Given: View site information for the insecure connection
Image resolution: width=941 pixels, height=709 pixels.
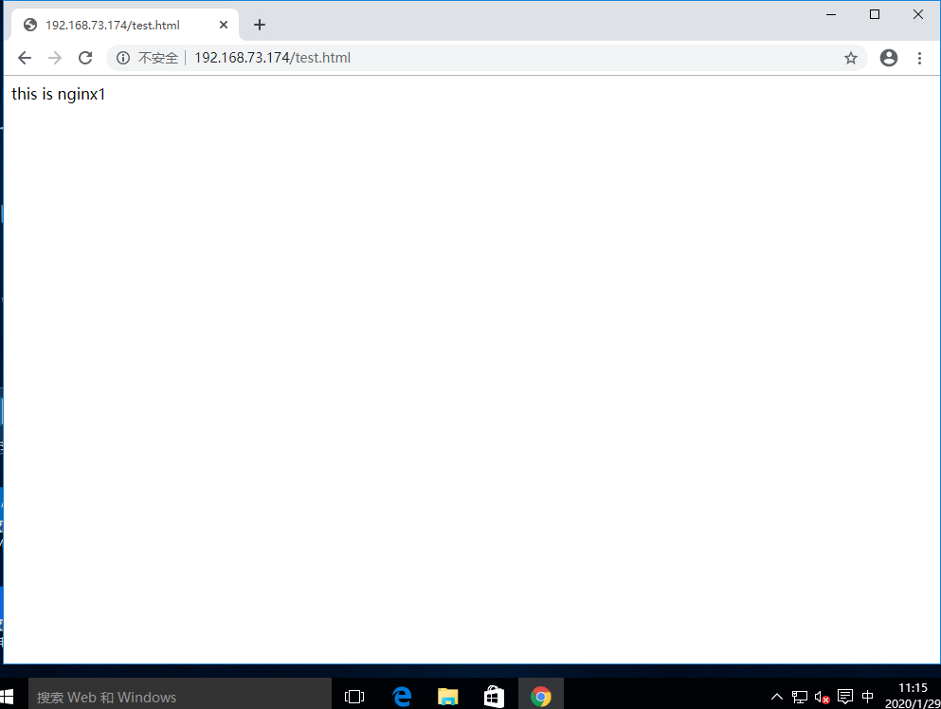Looking at the screenshot, I should [123, 58].
